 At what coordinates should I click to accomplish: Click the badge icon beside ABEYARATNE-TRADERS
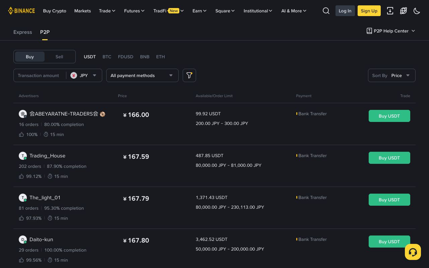point(103,114)
